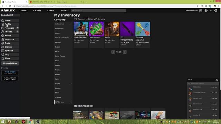Screen dimensions: 221x124
Task: Select the Game Passes category
Action: coord(60,56)
